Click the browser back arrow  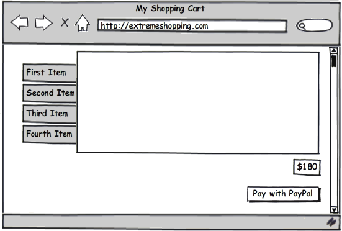tap(20, 22)
